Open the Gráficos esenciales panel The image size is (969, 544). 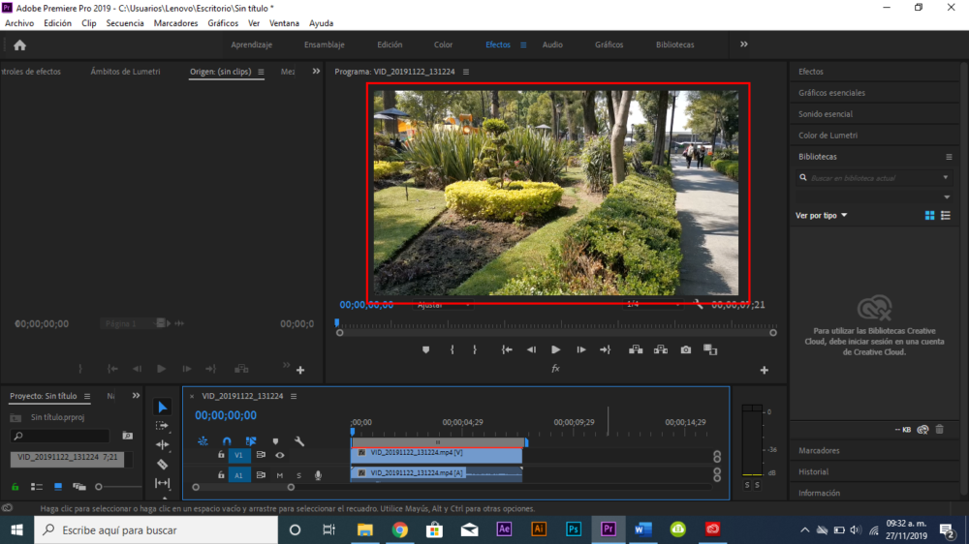pos(831,93)
